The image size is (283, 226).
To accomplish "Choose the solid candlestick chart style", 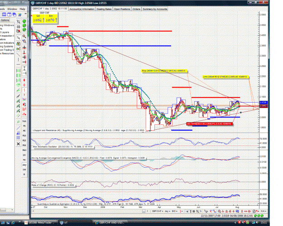I will pyautogui.click(x=24, y=80).
